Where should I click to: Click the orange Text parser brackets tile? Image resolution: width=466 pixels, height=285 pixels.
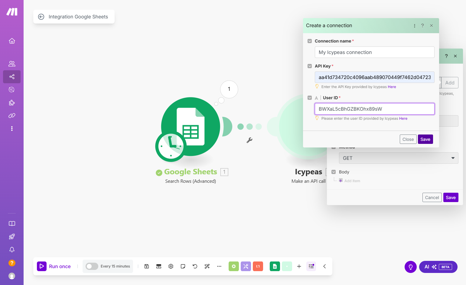coord(258,266)
